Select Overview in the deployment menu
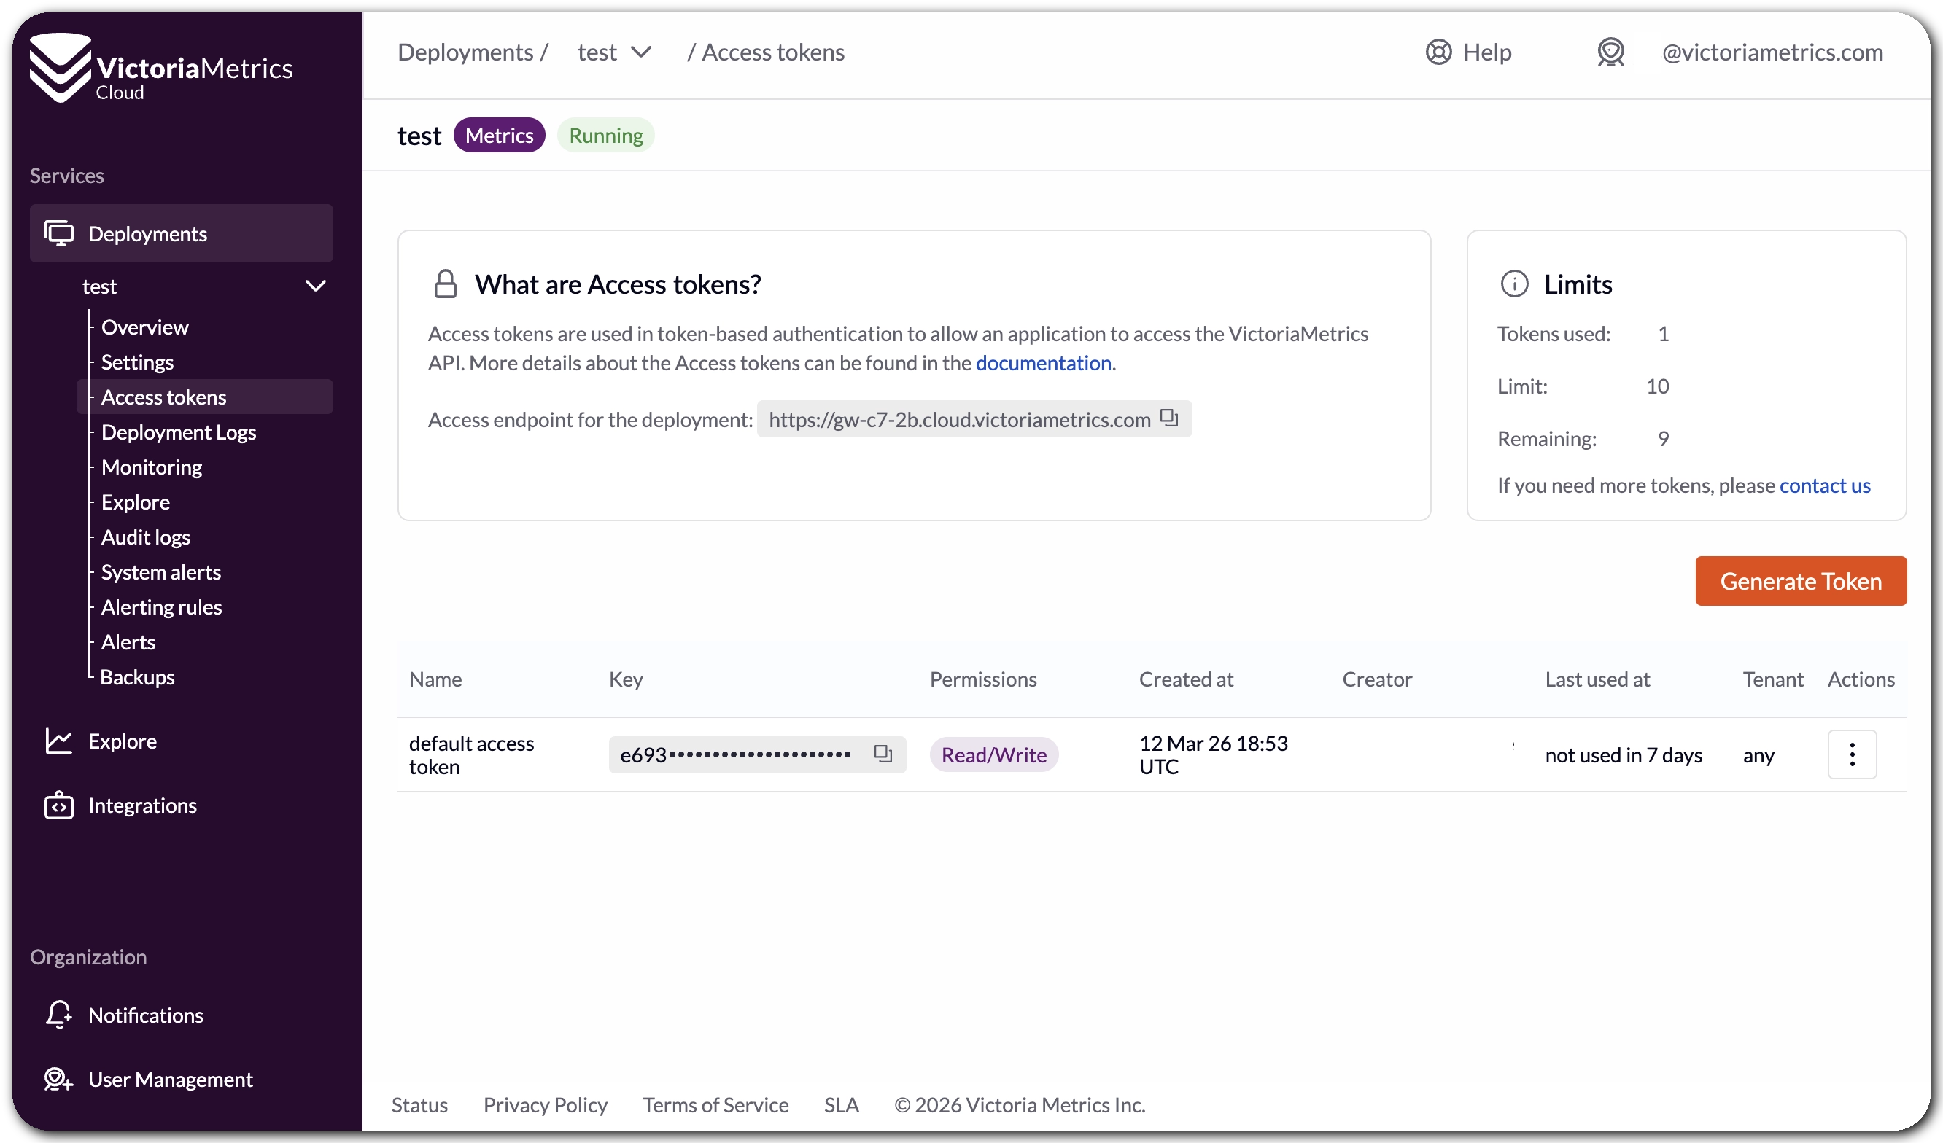This screenshot has width=1943, height=1143. (144, 327)
